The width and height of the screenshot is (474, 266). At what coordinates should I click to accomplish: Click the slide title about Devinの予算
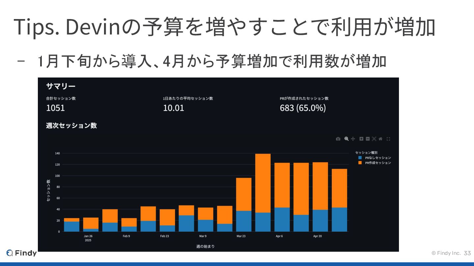coord(224,26)
